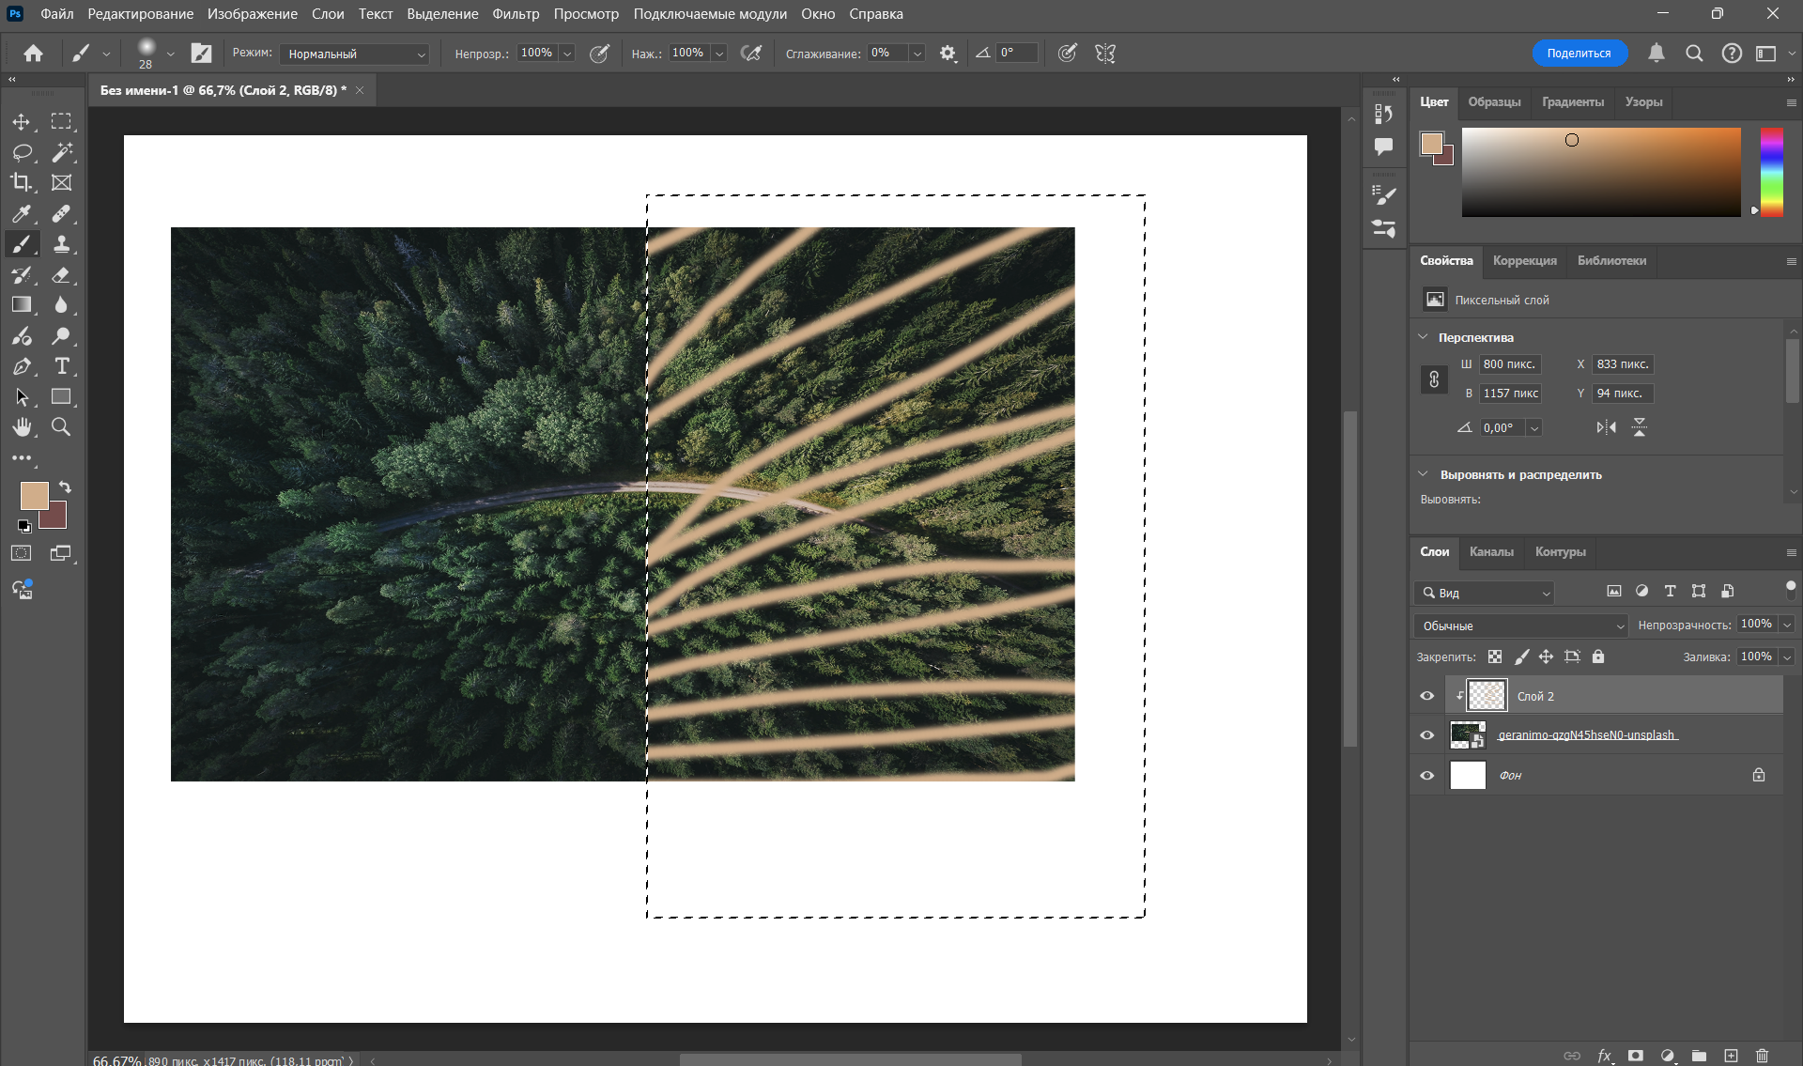Collapse the Перспектива section

pyautogui.click(x=1424, y=337)
